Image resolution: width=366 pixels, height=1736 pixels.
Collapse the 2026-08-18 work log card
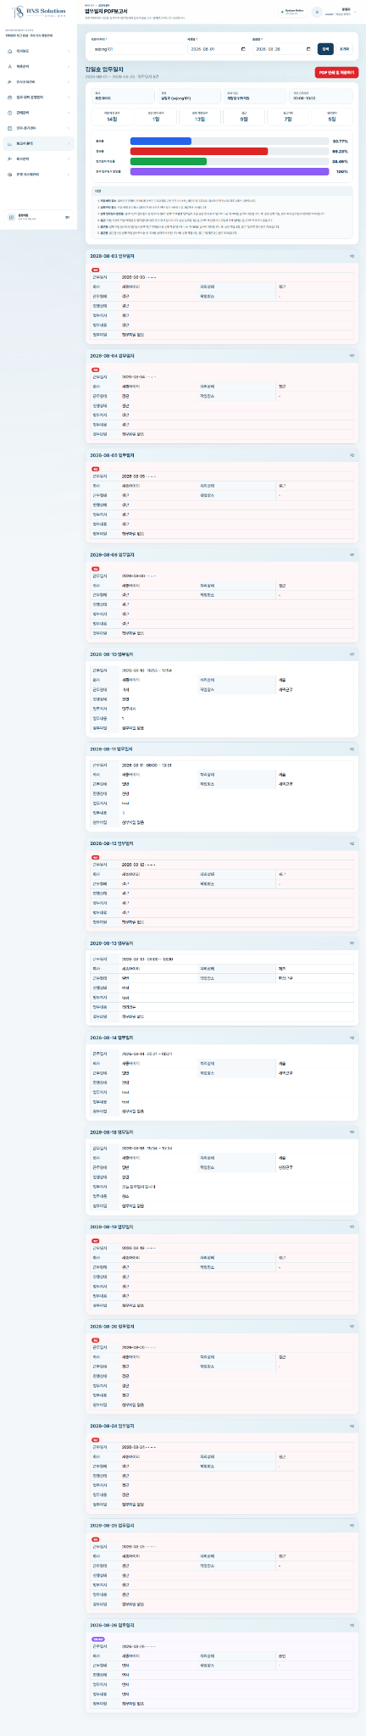point(352,1132)
